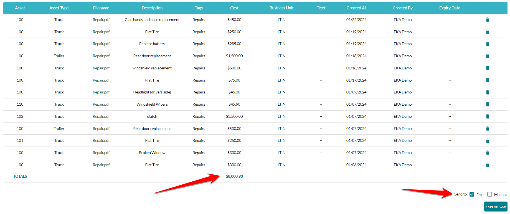Sort by the Description column header
The width and height of the screenshot is (510, 214).
pyautogui.click(x=152, y=8)
